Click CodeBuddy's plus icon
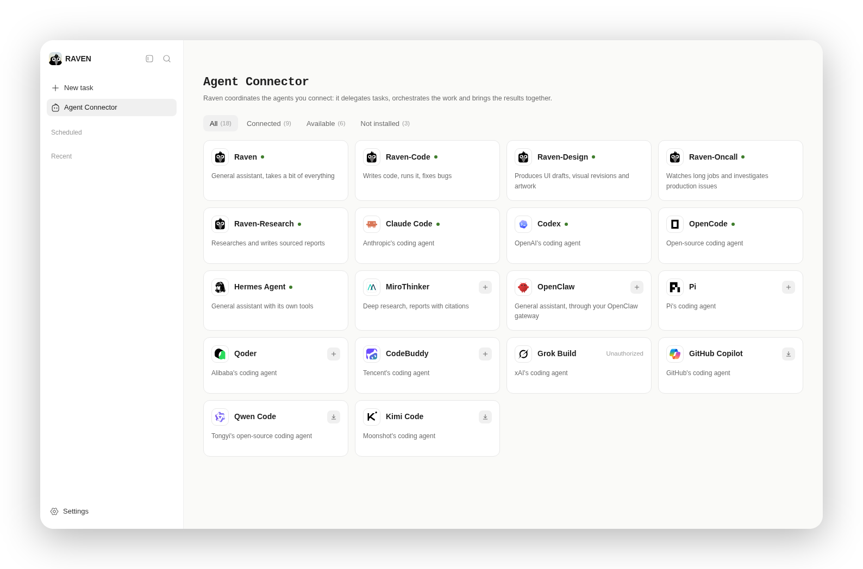Screen dimensions: 863x569 (x=485, y=354)
